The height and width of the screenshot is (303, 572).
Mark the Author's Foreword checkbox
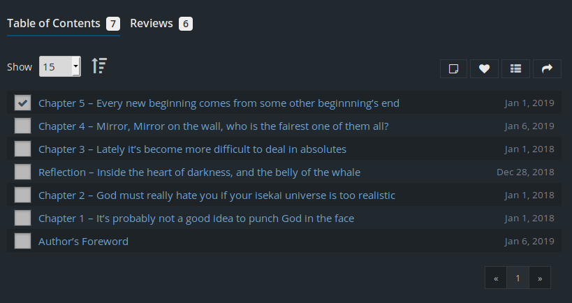click(x=22, y=242)
